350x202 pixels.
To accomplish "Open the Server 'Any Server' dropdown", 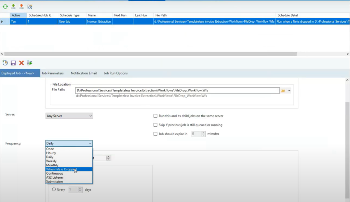I will (69, 116).
